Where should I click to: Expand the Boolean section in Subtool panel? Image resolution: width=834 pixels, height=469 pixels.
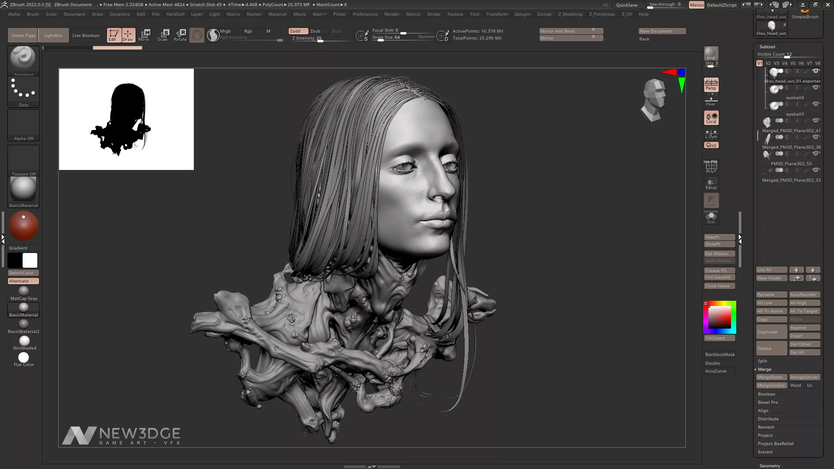pos(767,394)
